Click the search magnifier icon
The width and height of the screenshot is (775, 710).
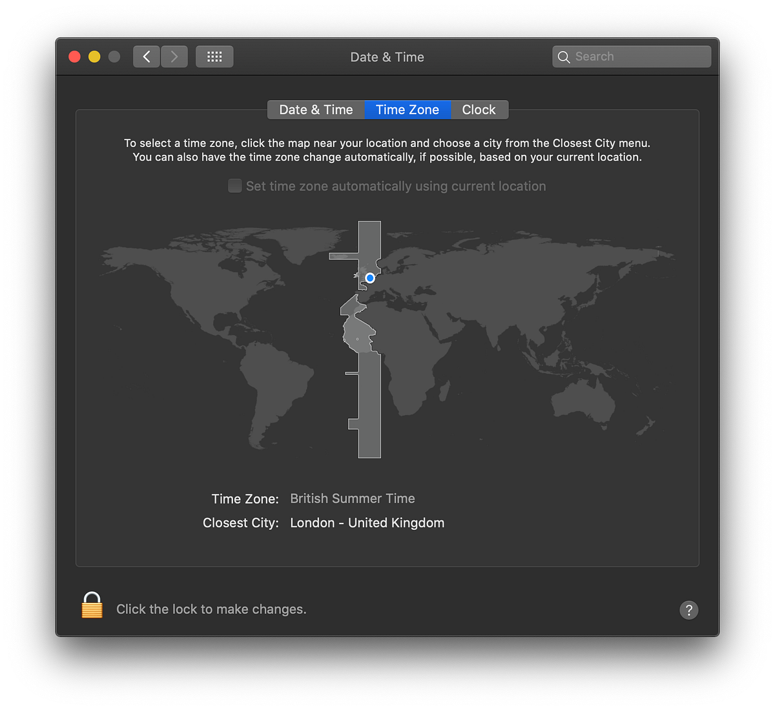coord(563,57)
